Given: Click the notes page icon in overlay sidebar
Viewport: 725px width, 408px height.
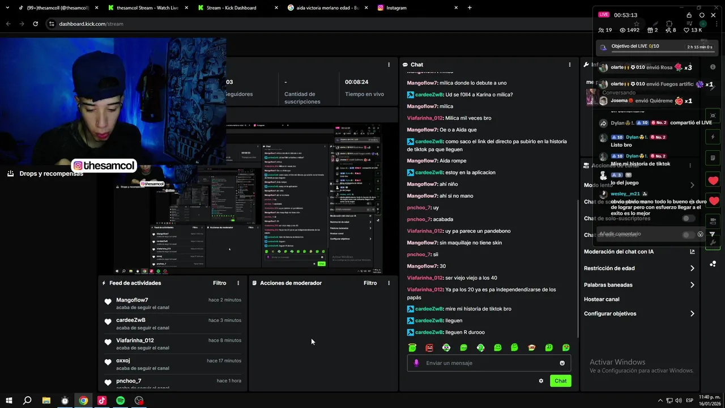Looking at the screenshot, I should [x=713, y=158].
